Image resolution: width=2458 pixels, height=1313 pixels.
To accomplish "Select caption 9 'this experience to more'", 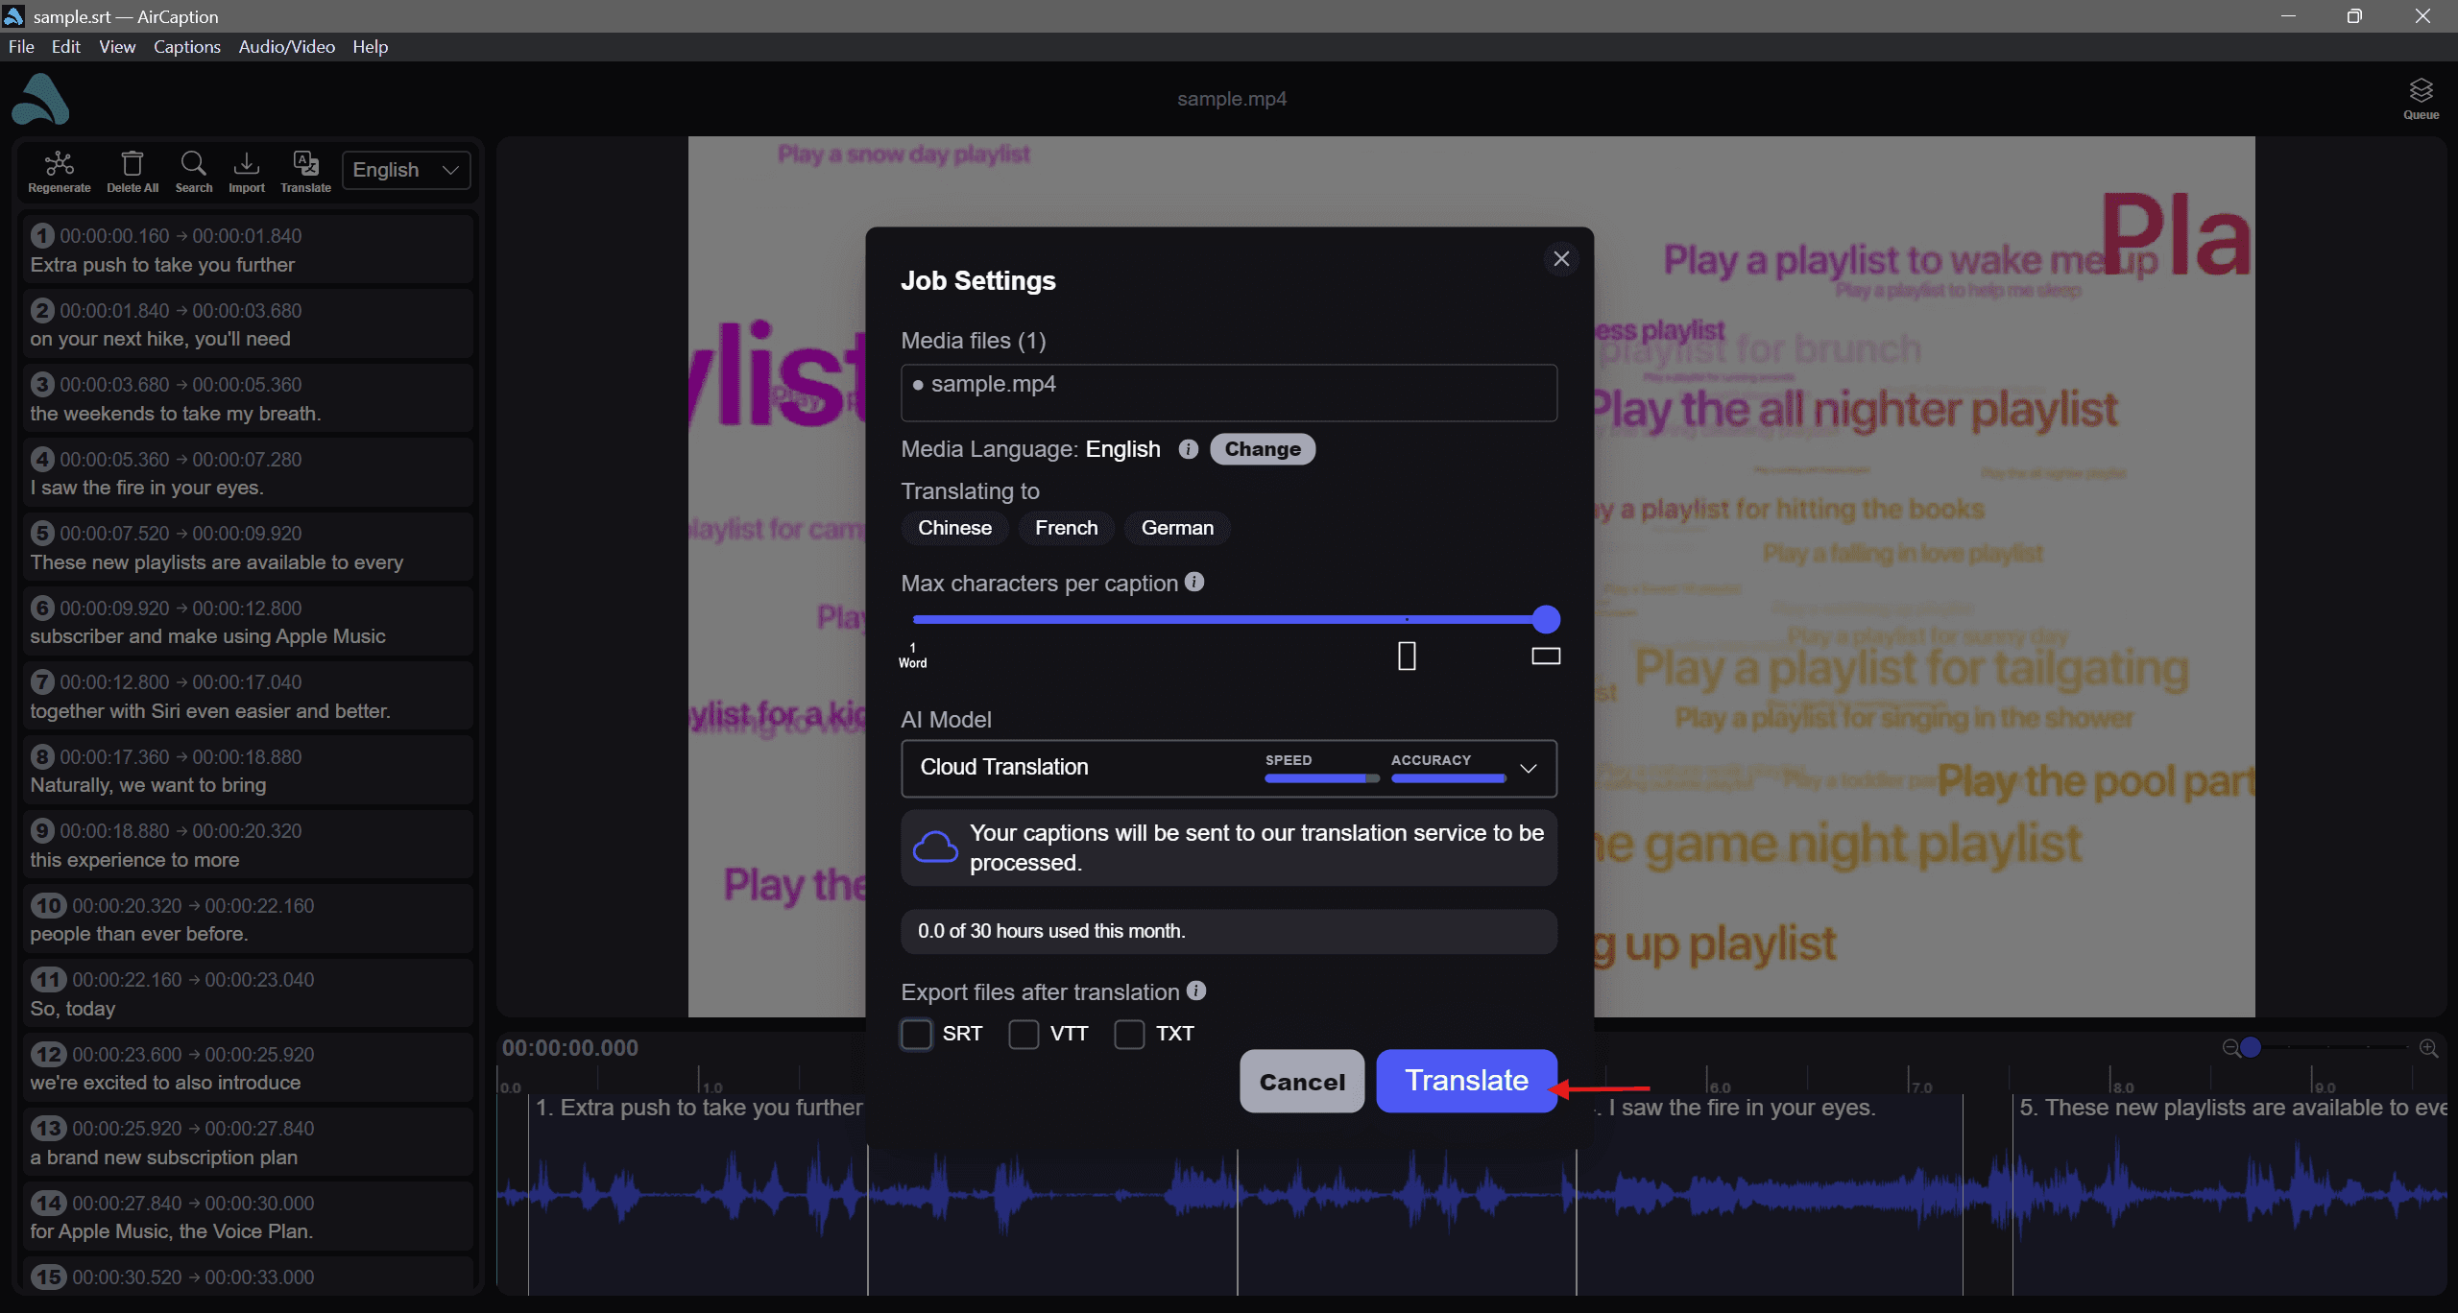I will click(x=248, y=845).
